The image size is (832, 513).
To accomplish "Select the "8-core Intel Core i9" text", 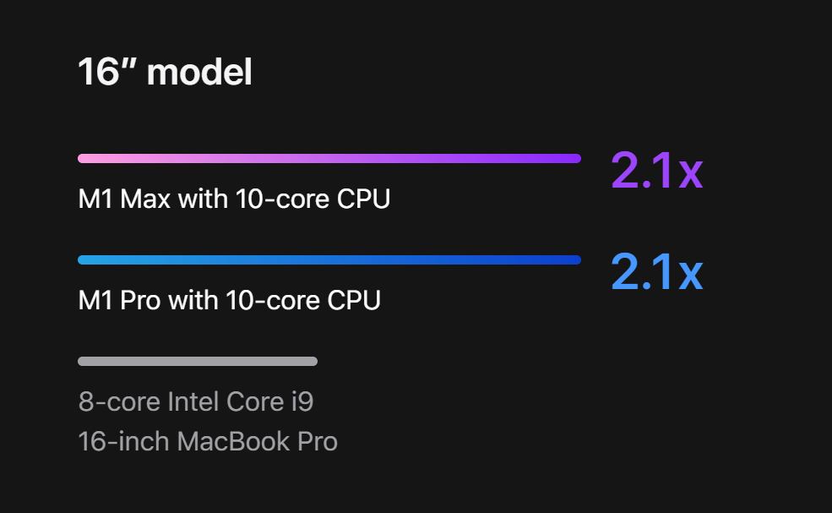I will point(196,401).
